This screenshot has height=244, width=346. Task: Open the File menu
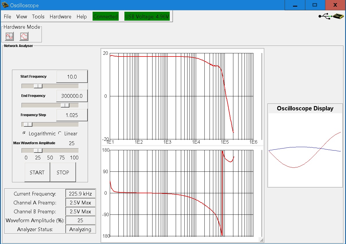(7, 17)
